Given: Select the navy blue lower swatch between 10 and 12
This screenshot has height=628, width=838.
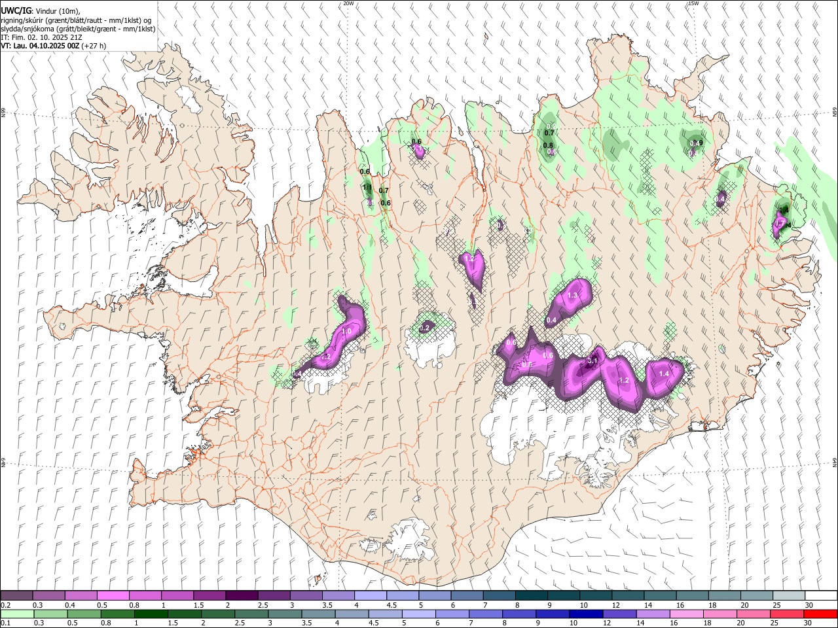Looking at the screenshot, I should click(x=587, y=614).
